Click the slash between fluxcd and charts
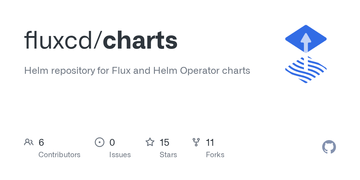Viewport: 360px width, 180px height. [97, 40]
